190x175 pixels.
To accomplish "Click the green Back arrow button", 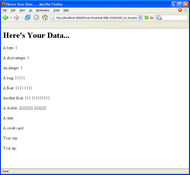I will (x=5, y=18).
